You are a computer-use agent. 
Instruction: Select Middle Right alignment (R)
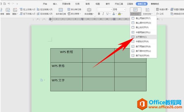coord(143,41)
